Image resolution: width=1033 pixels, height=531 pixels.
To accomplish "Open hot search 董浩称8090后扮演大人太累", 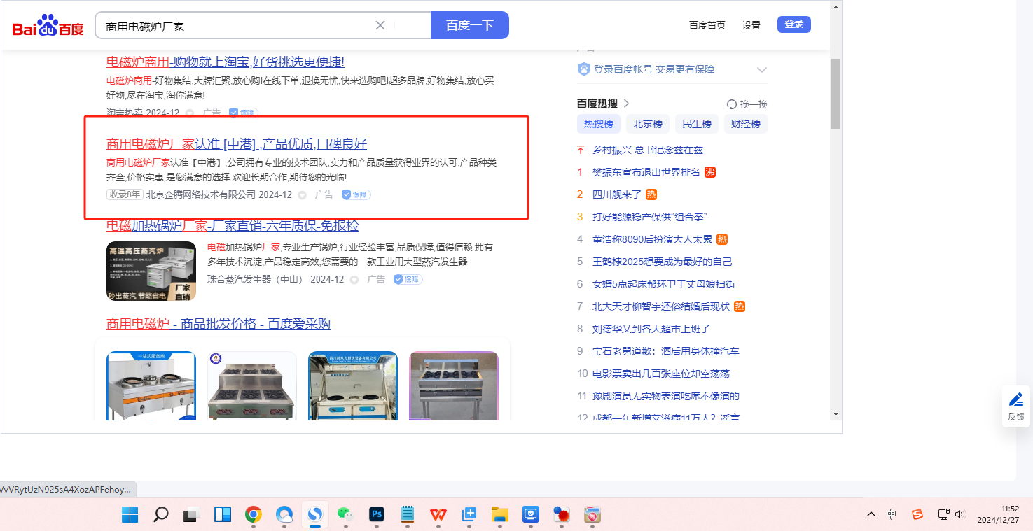I will pos(653,239).
